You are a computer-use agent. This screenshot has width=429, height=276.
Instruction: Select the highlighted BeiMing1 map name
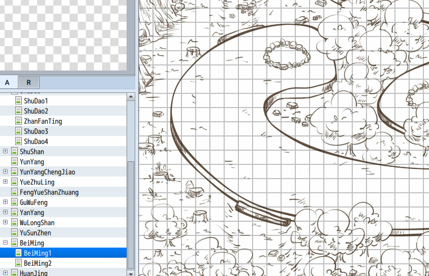[38, 253]
